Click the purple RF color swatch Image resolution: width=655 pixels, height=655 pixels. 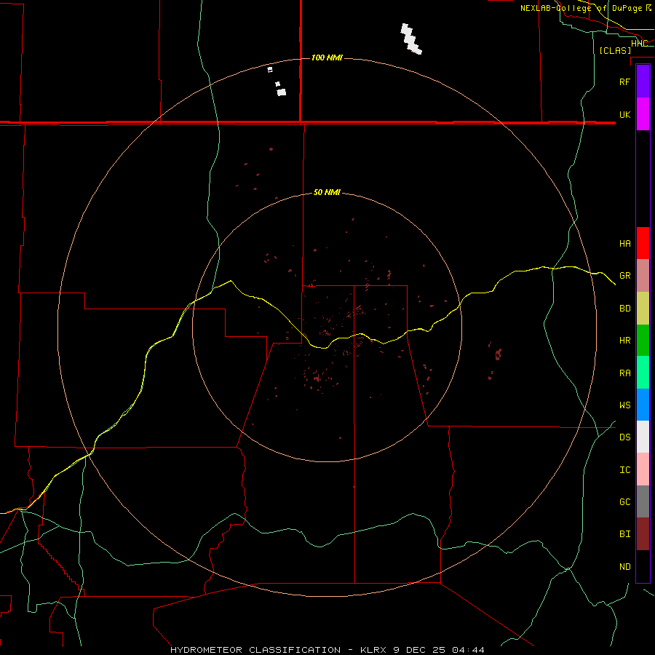click(643, 81)
